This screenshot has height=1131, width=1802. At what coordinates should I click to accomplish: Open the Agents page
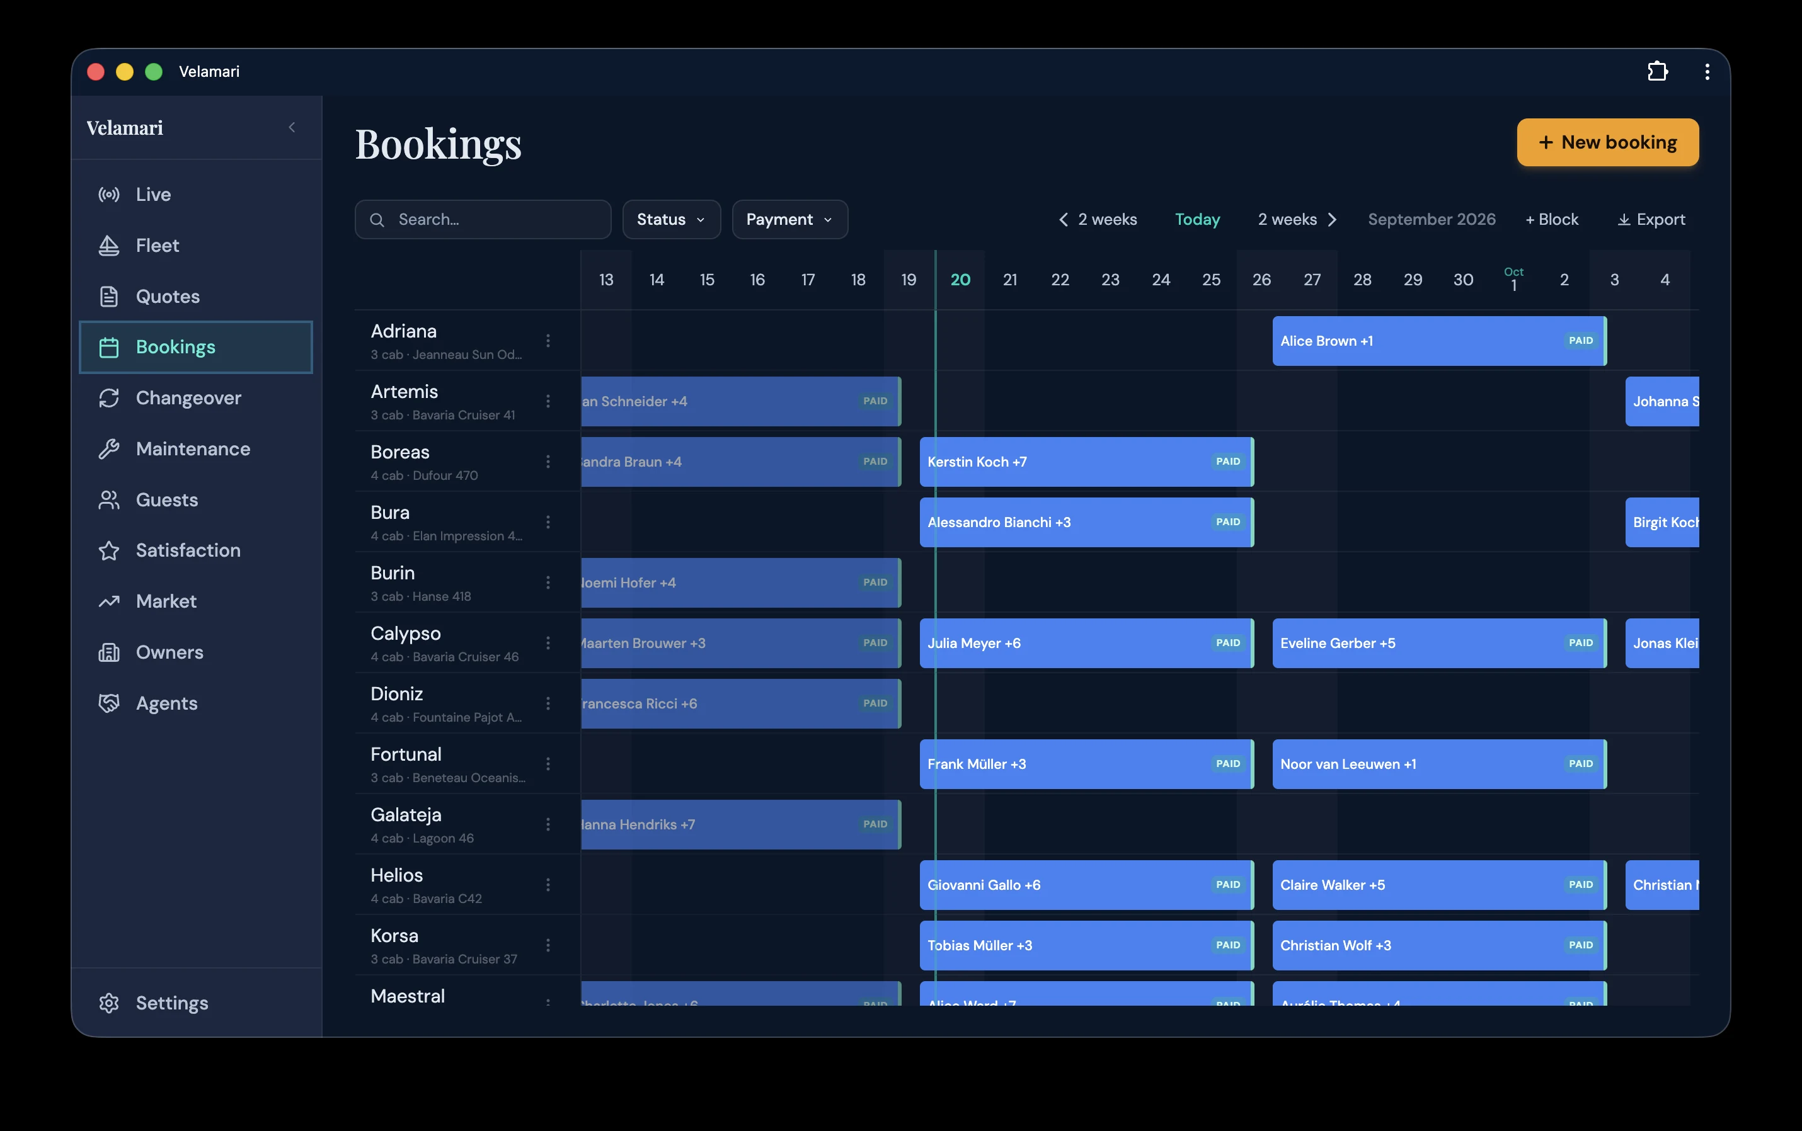[195, 703]
